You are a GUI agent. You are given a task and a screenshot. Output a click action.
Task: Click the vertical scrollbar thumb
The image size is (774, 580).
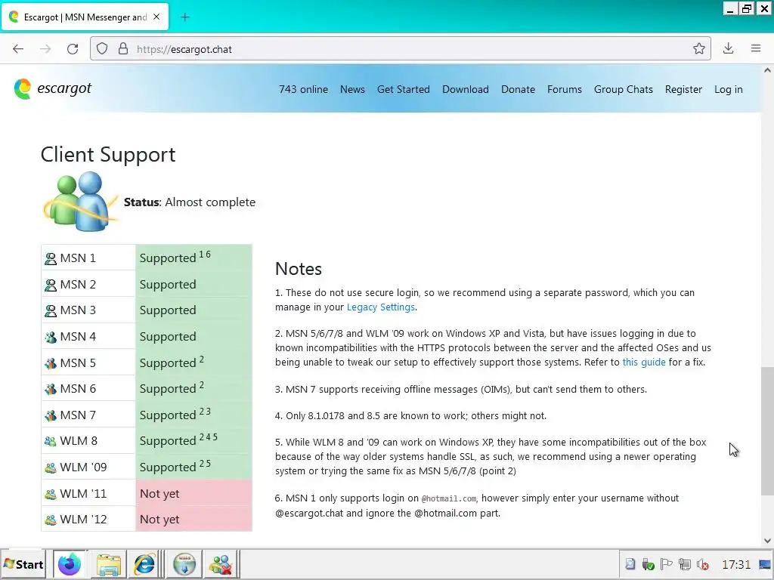point(767,430)
